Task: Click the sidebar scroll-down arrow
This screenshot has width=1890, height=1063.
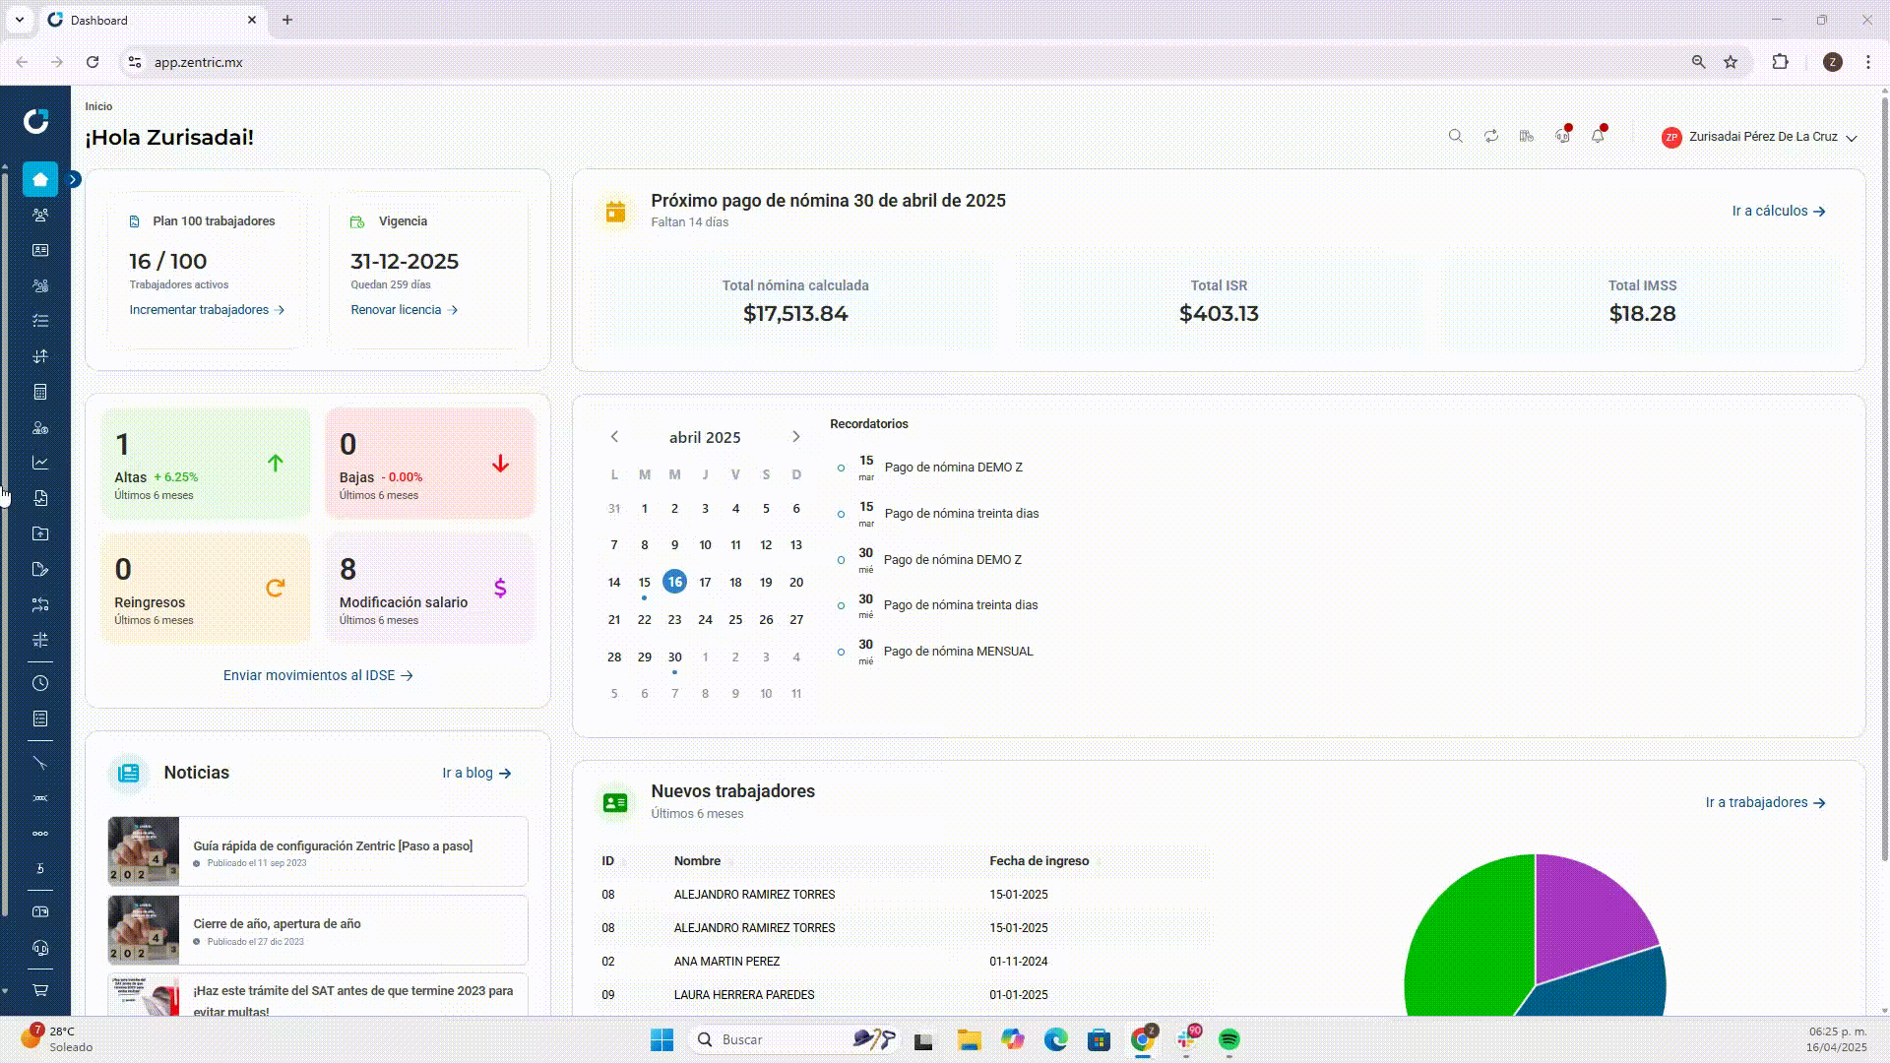Action: click(x=5, y=991)
